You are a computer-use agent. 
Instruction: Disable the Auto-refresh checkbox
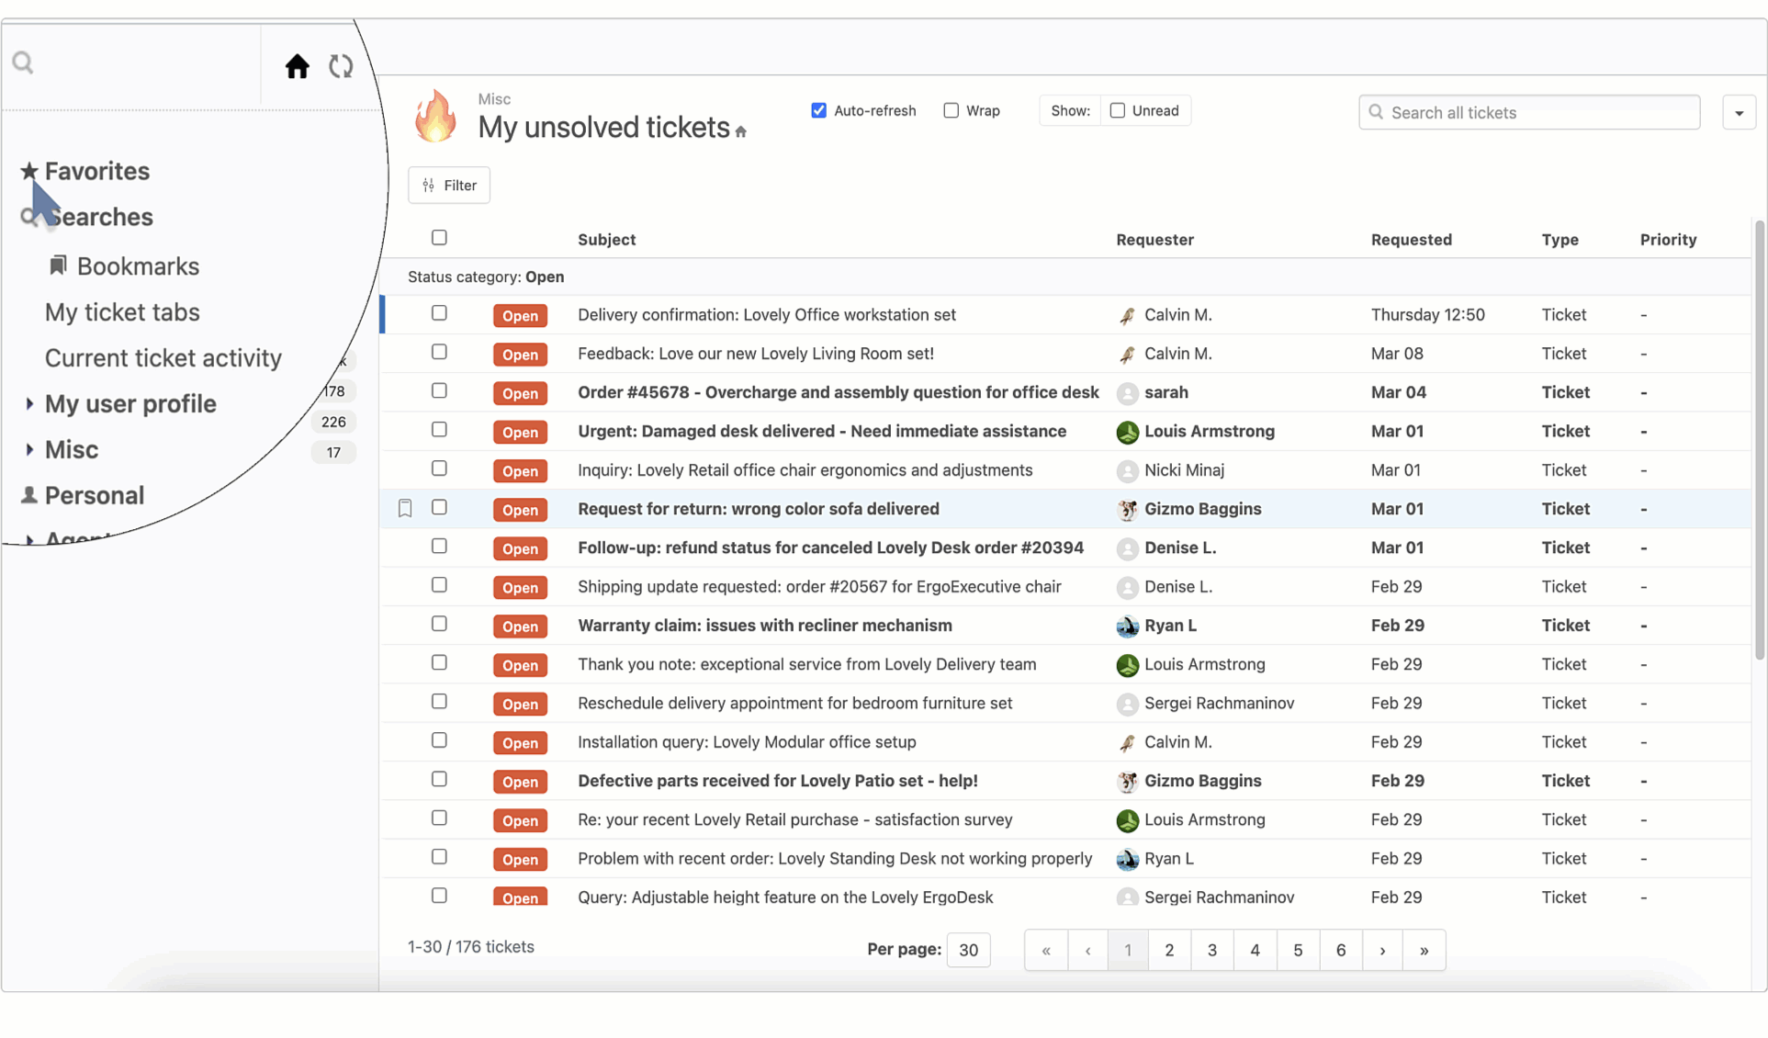click(818, 110)
